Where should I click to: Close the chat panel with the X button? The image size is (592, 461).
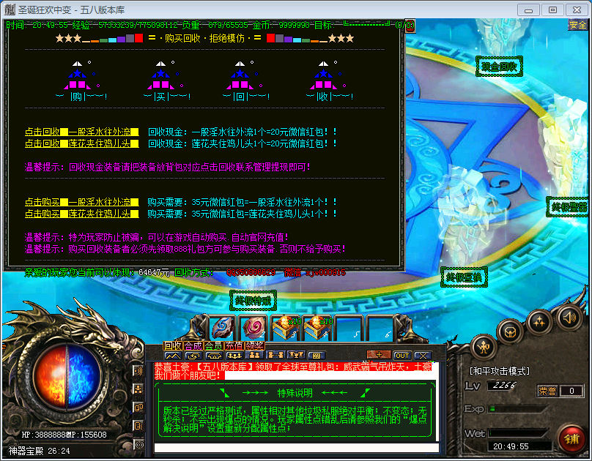coord(423,356)
